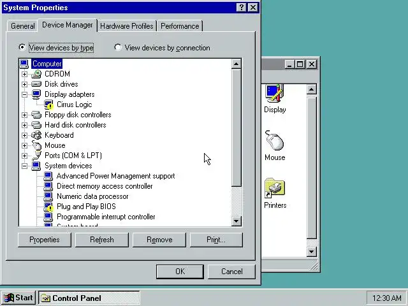Open Mouse icon in Control Panel window

tap(275, 140)
